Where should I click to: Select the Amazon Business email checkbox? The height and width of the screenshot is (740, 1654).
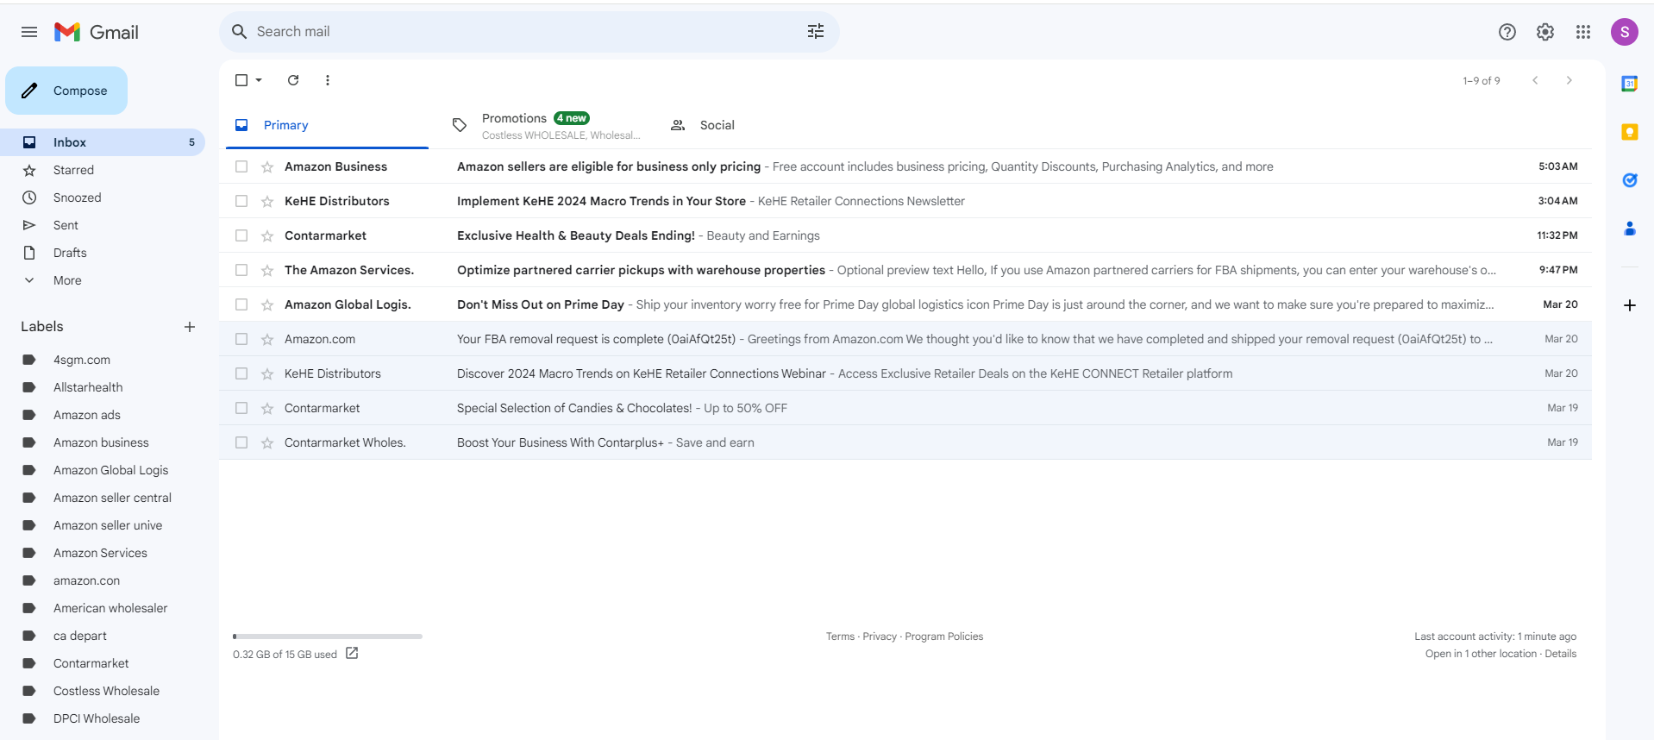pos(241,166)
